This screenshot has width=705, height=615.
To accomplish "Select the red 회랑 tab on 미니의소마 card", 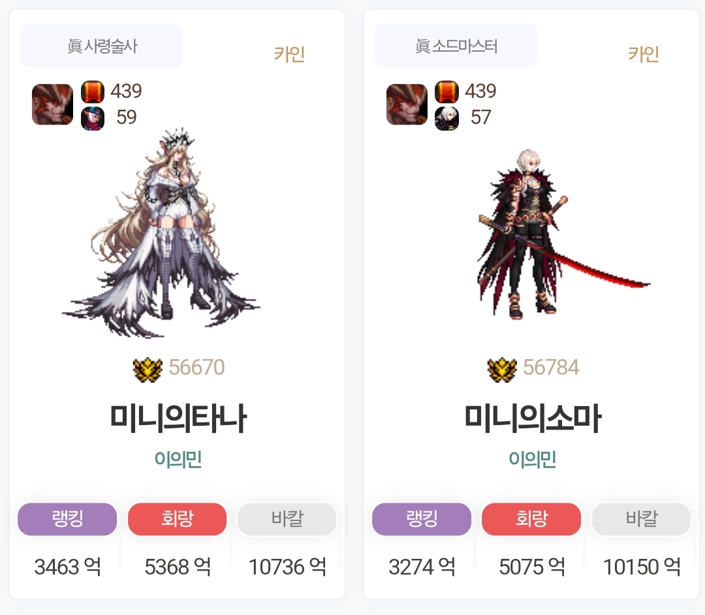I will [531, 519].
